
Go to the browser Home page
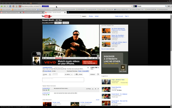click(17, 6)
